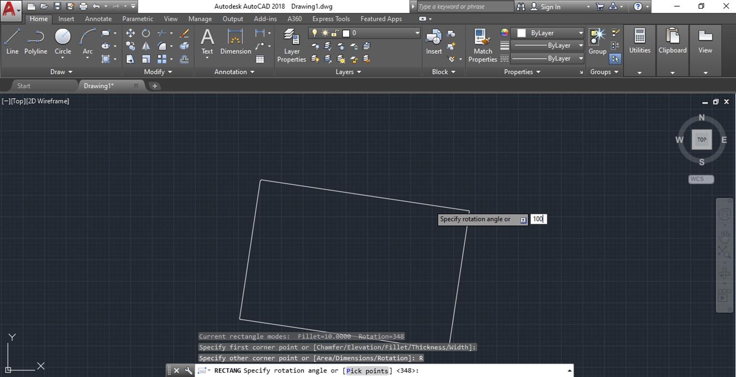Image resolution: width=736 pixels, height=377 pixels.
Task: Click the Plot printer icon
Action: [x=83, y=6]
